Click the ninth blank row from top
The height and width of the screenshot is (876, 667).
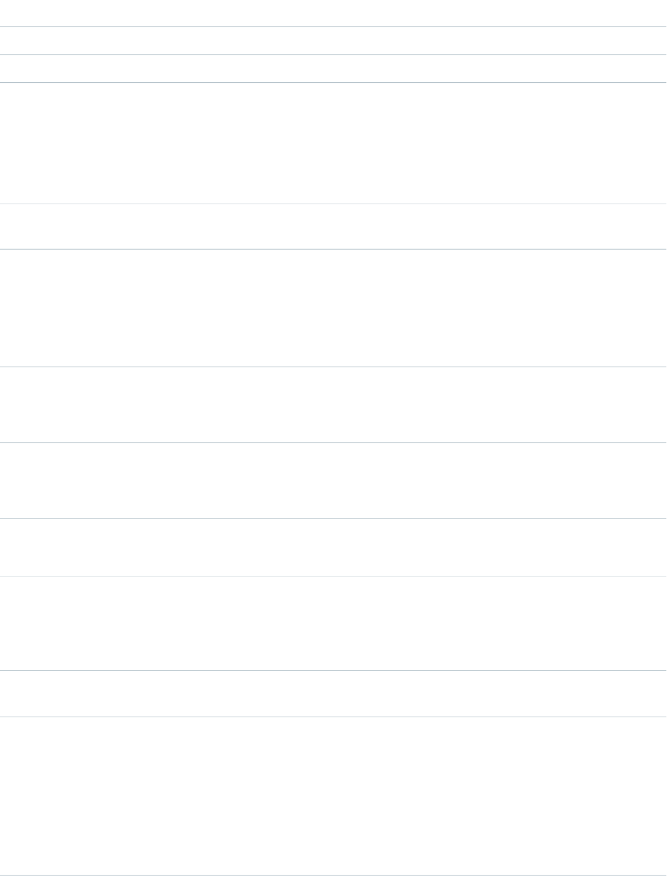333,547
